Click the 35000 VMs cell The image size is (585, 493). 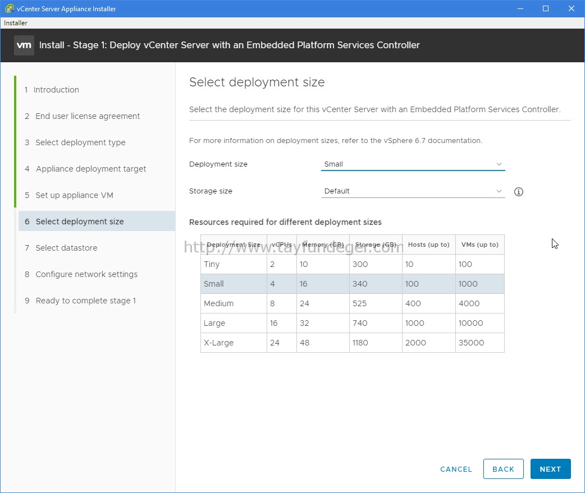[x=480, y=343]
